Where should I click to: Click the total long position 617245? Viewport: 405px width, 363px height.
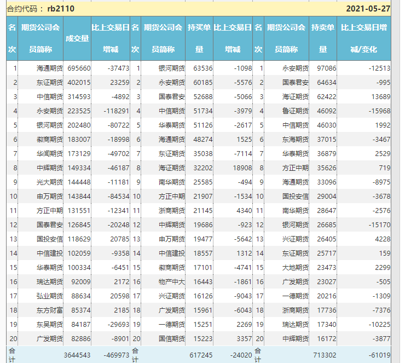click(200, 355)
